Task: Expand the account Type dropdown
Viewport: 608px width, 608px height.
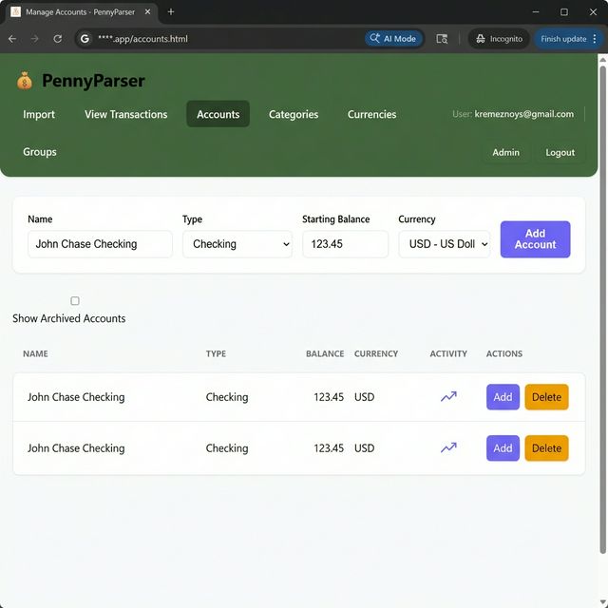Action: click(x=237, y=244)
